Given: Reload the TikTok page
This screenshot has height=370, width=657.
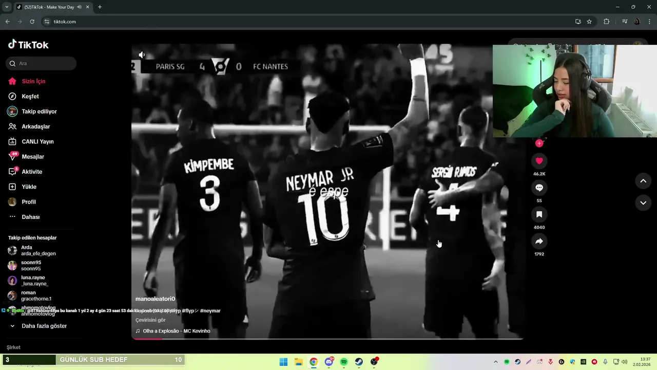Looking at the screenshot, I should click(32, 22).
